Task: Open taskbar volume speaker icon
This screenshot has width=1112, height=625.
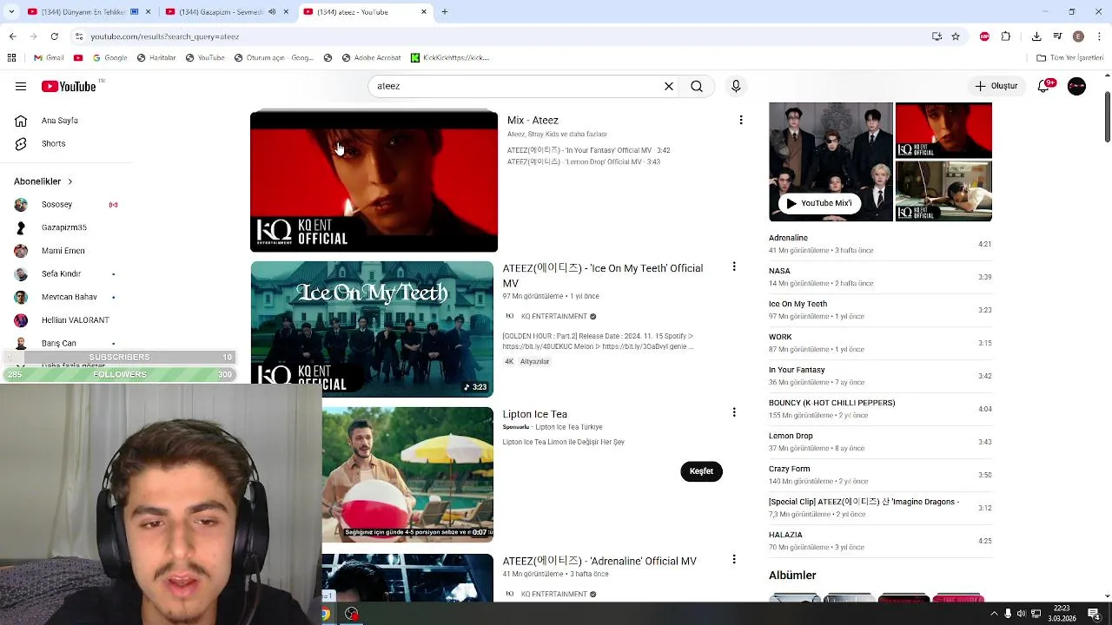Action: tap(1021, 614)
